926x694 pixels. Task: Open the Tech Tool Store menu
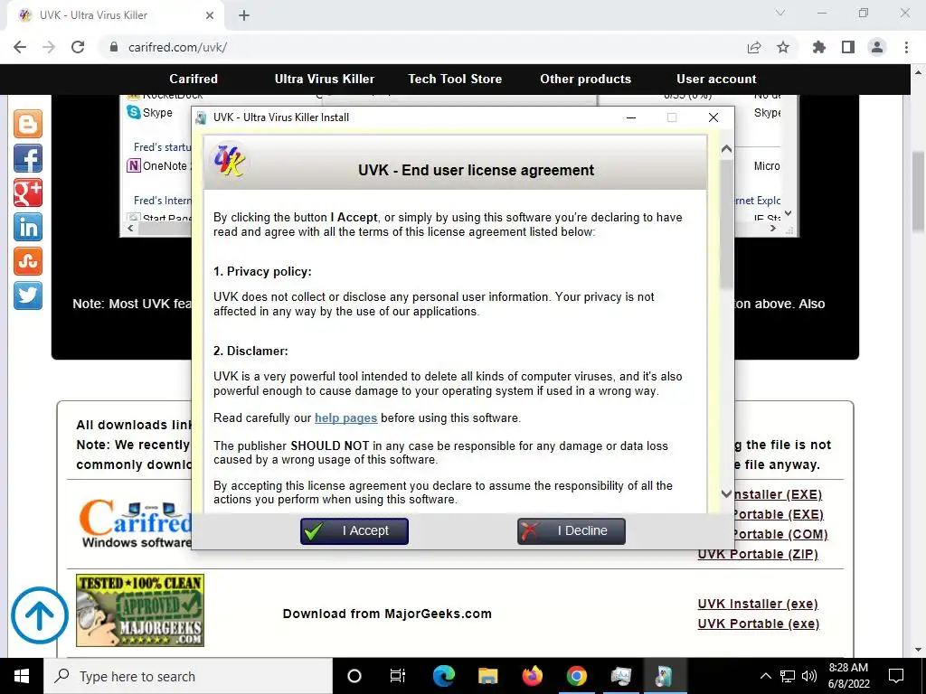pos(455,79)
